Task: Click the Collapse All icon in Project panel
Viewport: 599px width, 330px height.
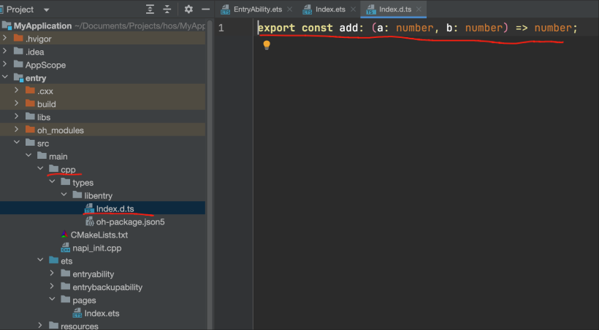Action: (167, 9)
